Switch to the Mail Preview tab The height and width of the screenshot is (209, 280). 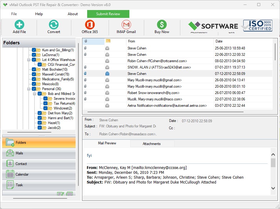pyautogui.click(x=107, y=143)
